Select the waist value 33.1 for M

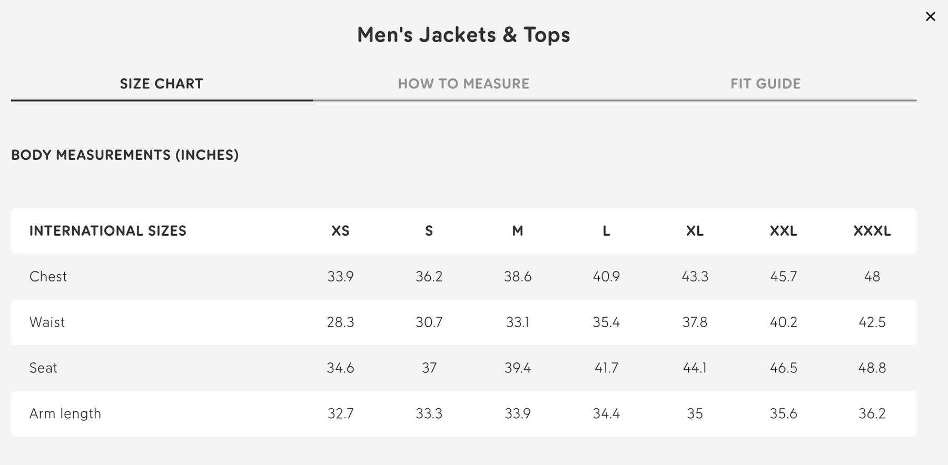(518, 322)
